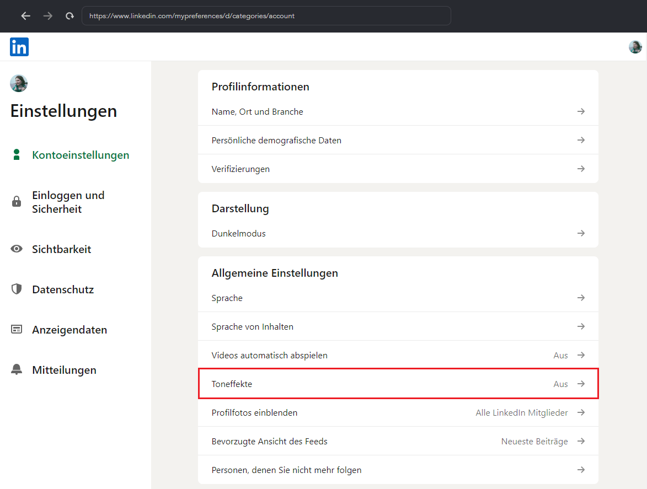Reload the page with refresh icon
This screenshot has width=647, height=489.
(x=69, y=16)
